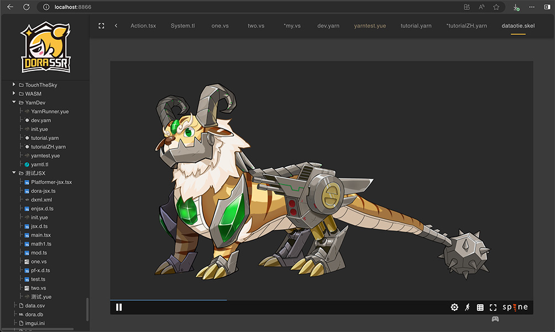Switch to the Action.tsx tab
The width and height of the screenshot is (555, 332).
[x=143, y=25]
